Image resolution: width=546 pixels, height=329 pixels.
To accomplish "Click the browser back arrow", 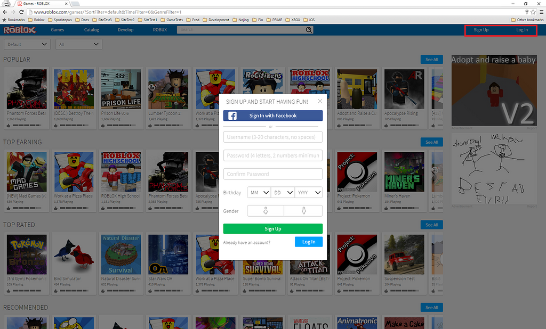I will pyautogui.click(x=5, y=11).
